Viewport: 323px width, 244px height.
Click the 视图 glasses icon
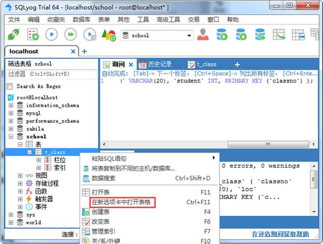point(29,176)
